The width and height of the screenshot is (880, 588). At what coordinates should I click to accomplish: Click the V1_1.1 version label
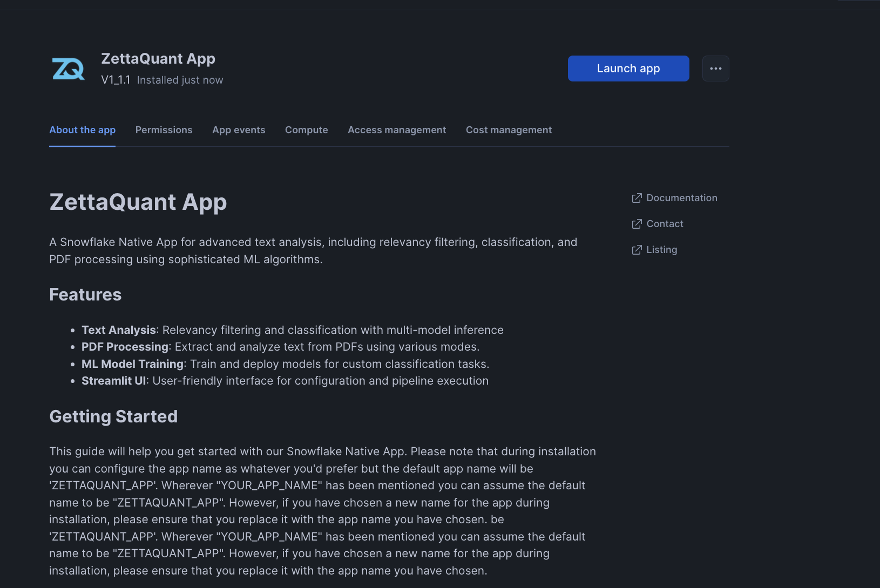(x=116, y=80)
